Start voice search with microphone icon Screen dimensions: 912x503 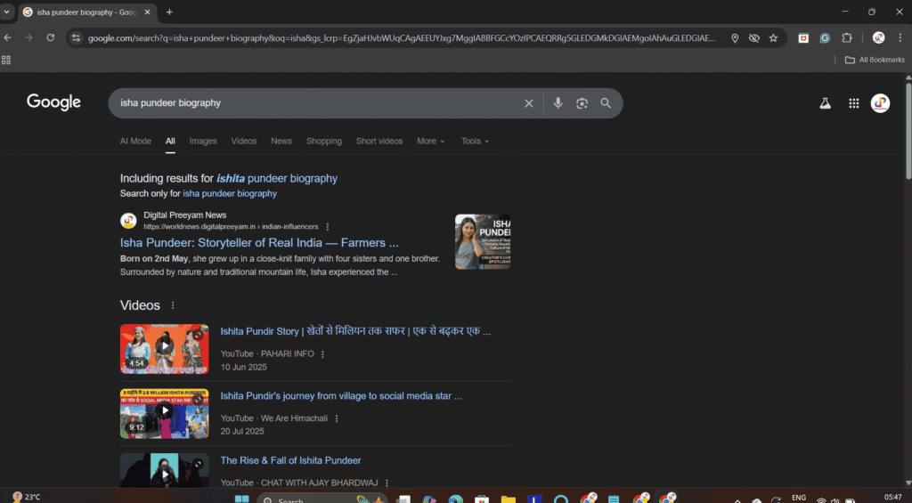pyautogui.click(x=558, y=103)
